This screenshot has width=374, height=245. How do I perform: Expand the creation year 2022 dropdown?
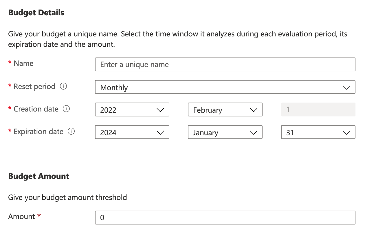[x=132, y=110]
